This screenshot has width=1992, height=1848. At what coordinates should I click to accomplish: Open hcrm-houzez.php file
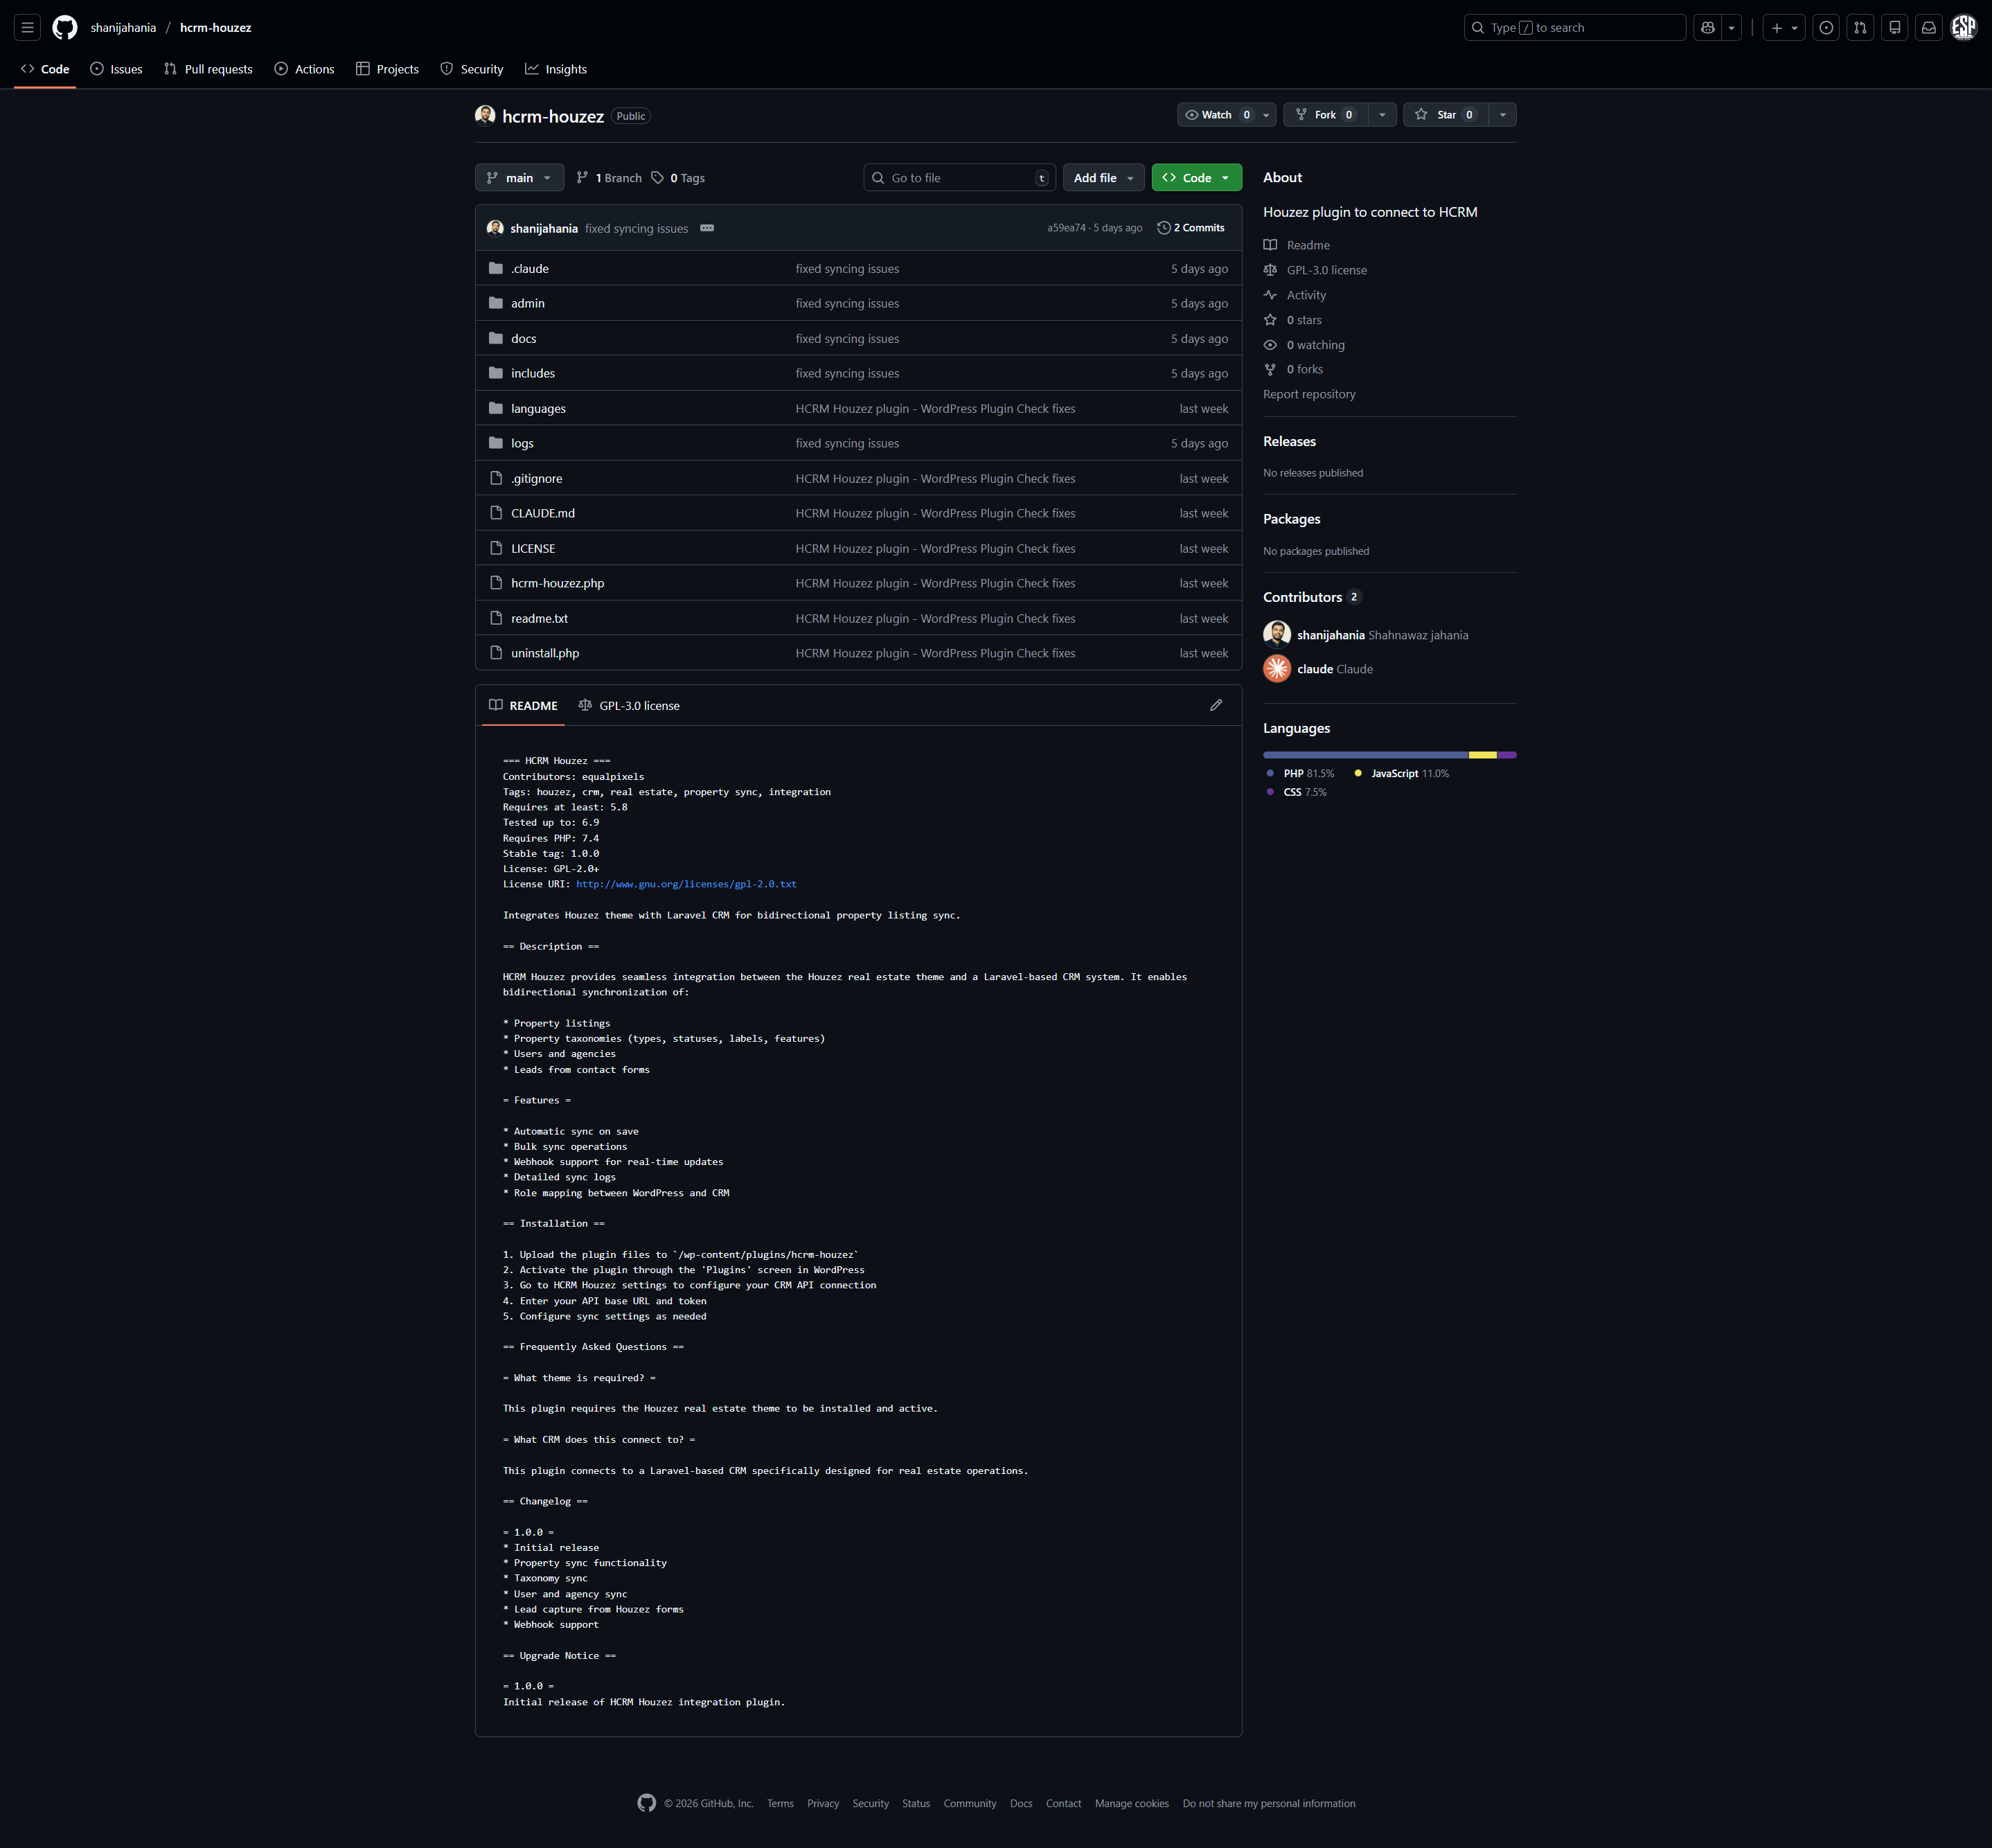pyautogui.click(x=558, y=584)
